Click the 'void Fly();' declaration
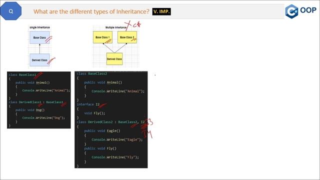Screen dimensions: 320x180 tap(94, 113)
